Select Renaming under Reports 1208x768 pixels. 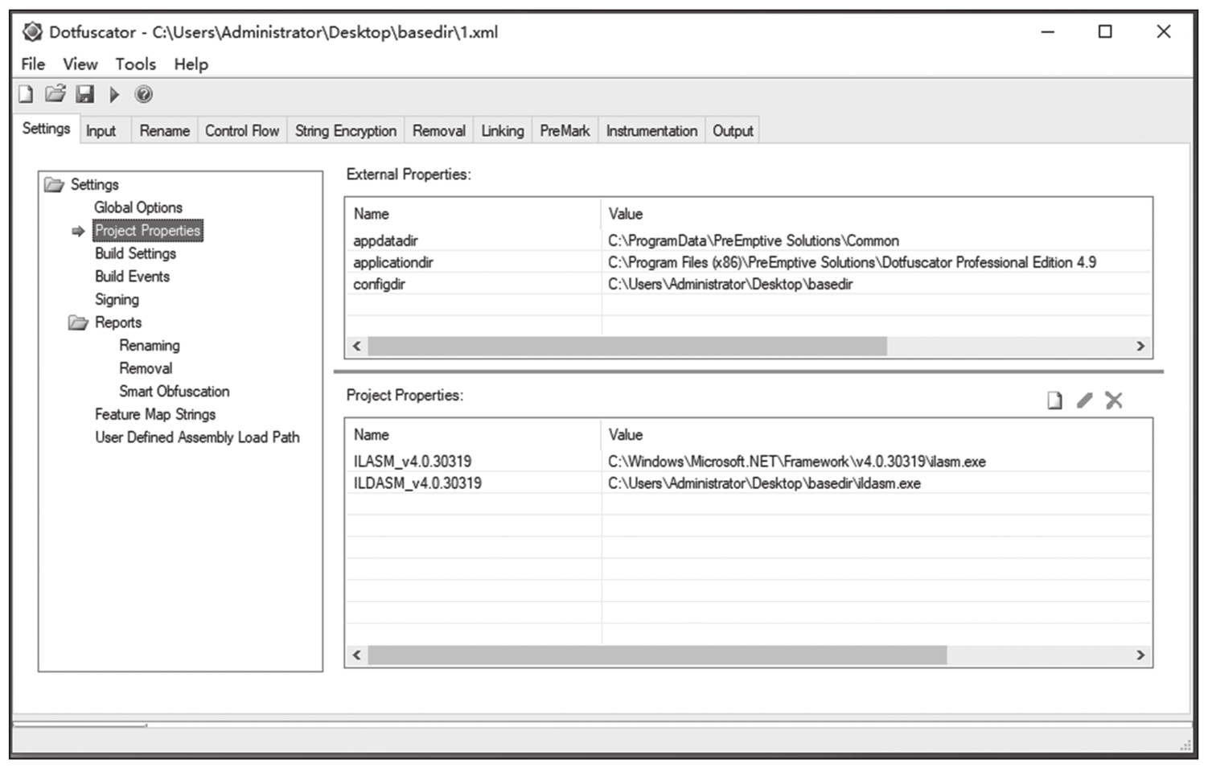point(150,346)
